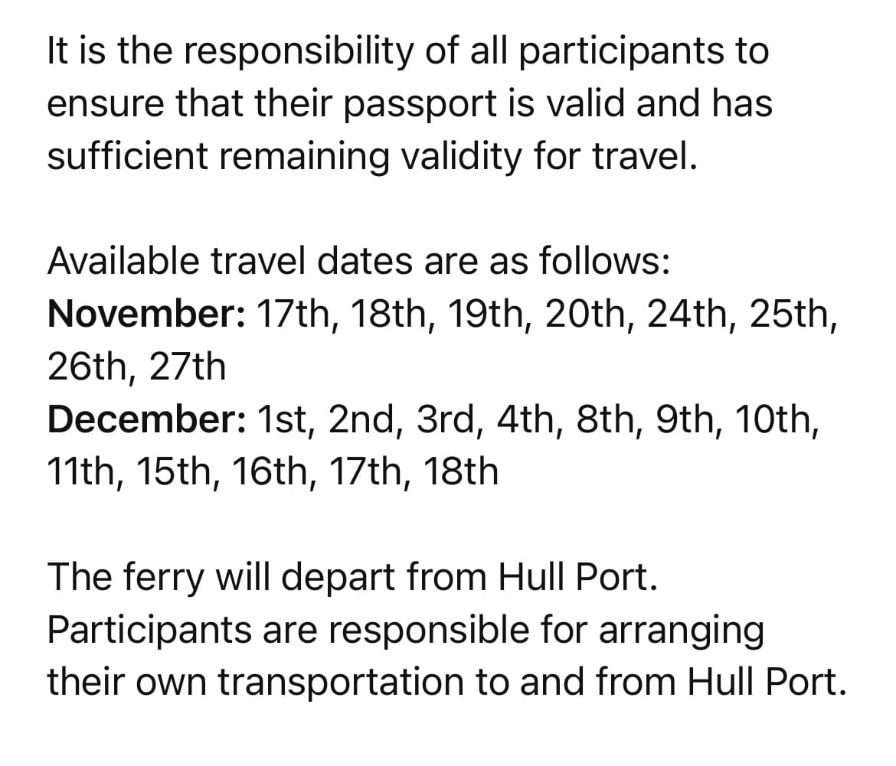Click the 20th date in November
The height and width of the screenshot is (766, 896).
point(589,315)
